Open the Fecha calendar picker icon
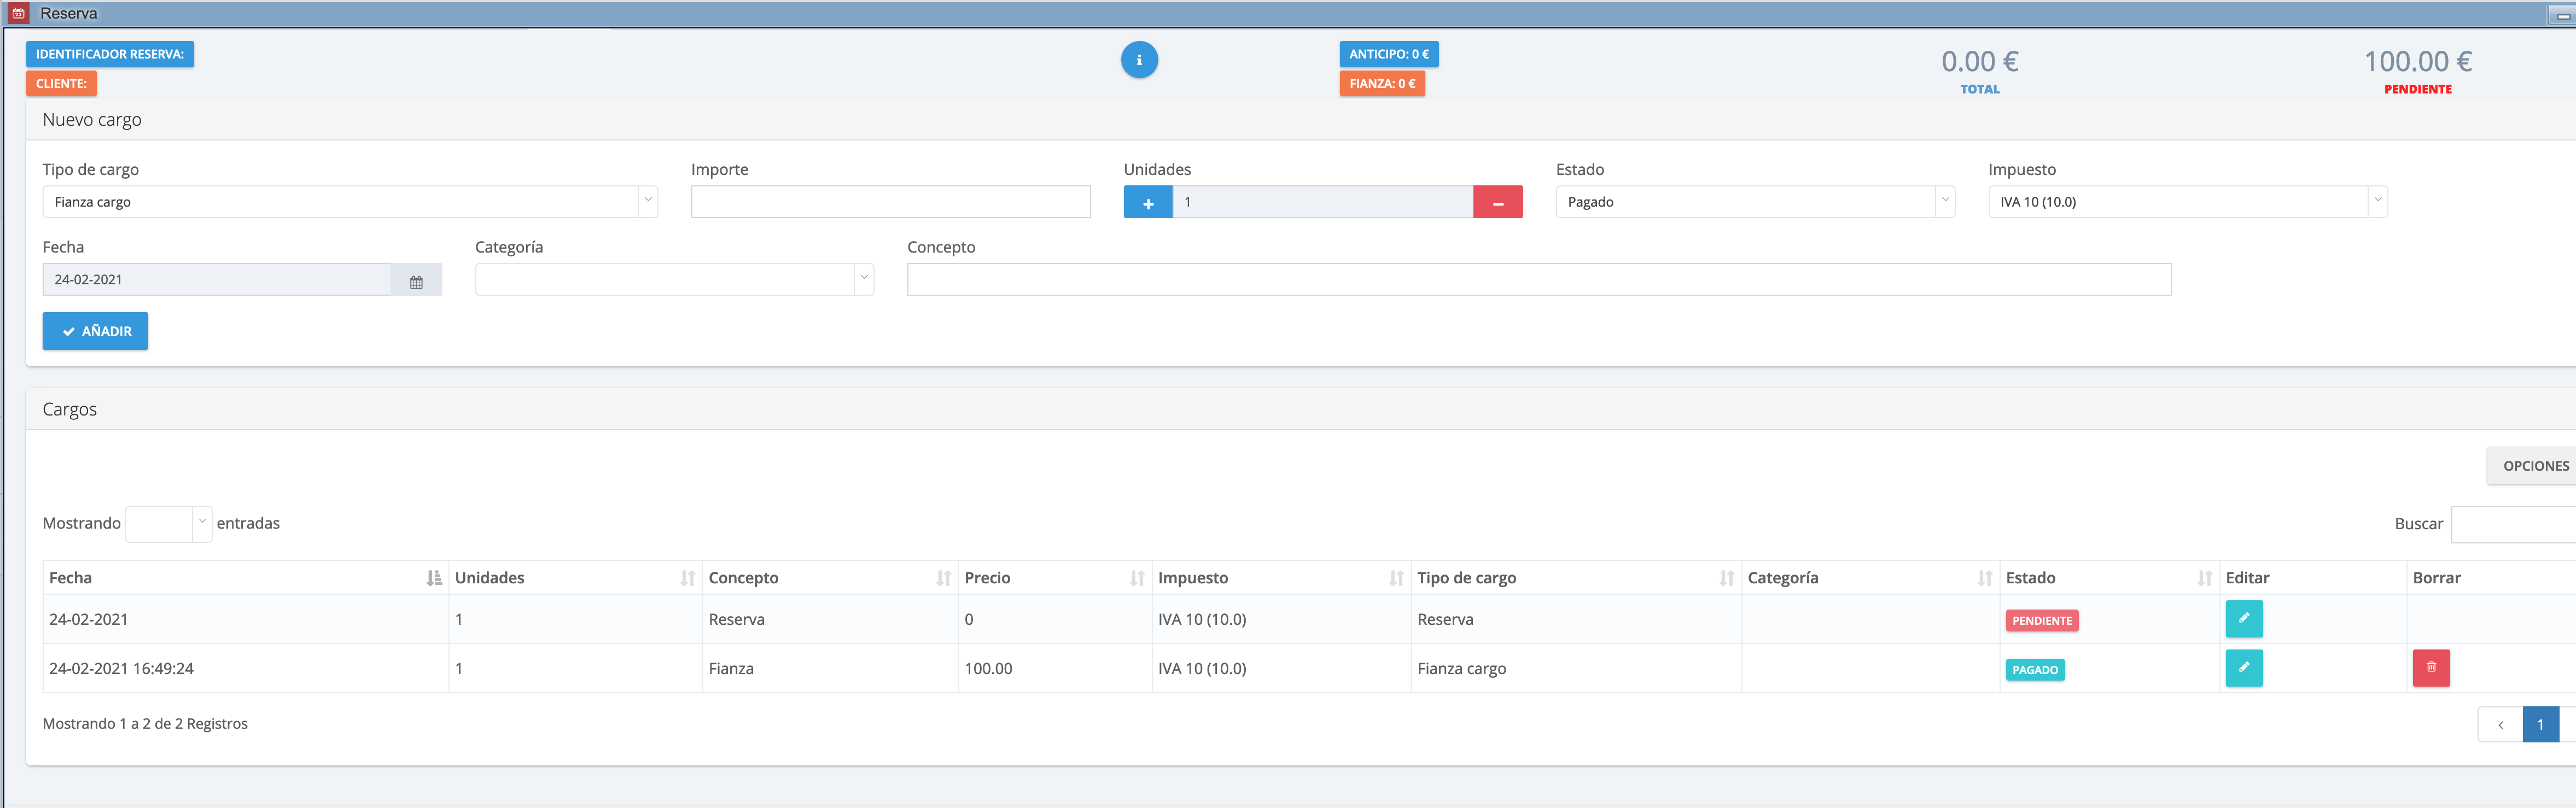 (416, 281)
